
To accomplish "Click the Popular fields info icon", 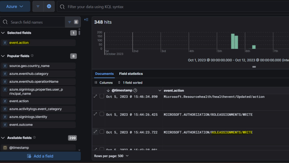I will pyautogui.click(x=32, y=56).
